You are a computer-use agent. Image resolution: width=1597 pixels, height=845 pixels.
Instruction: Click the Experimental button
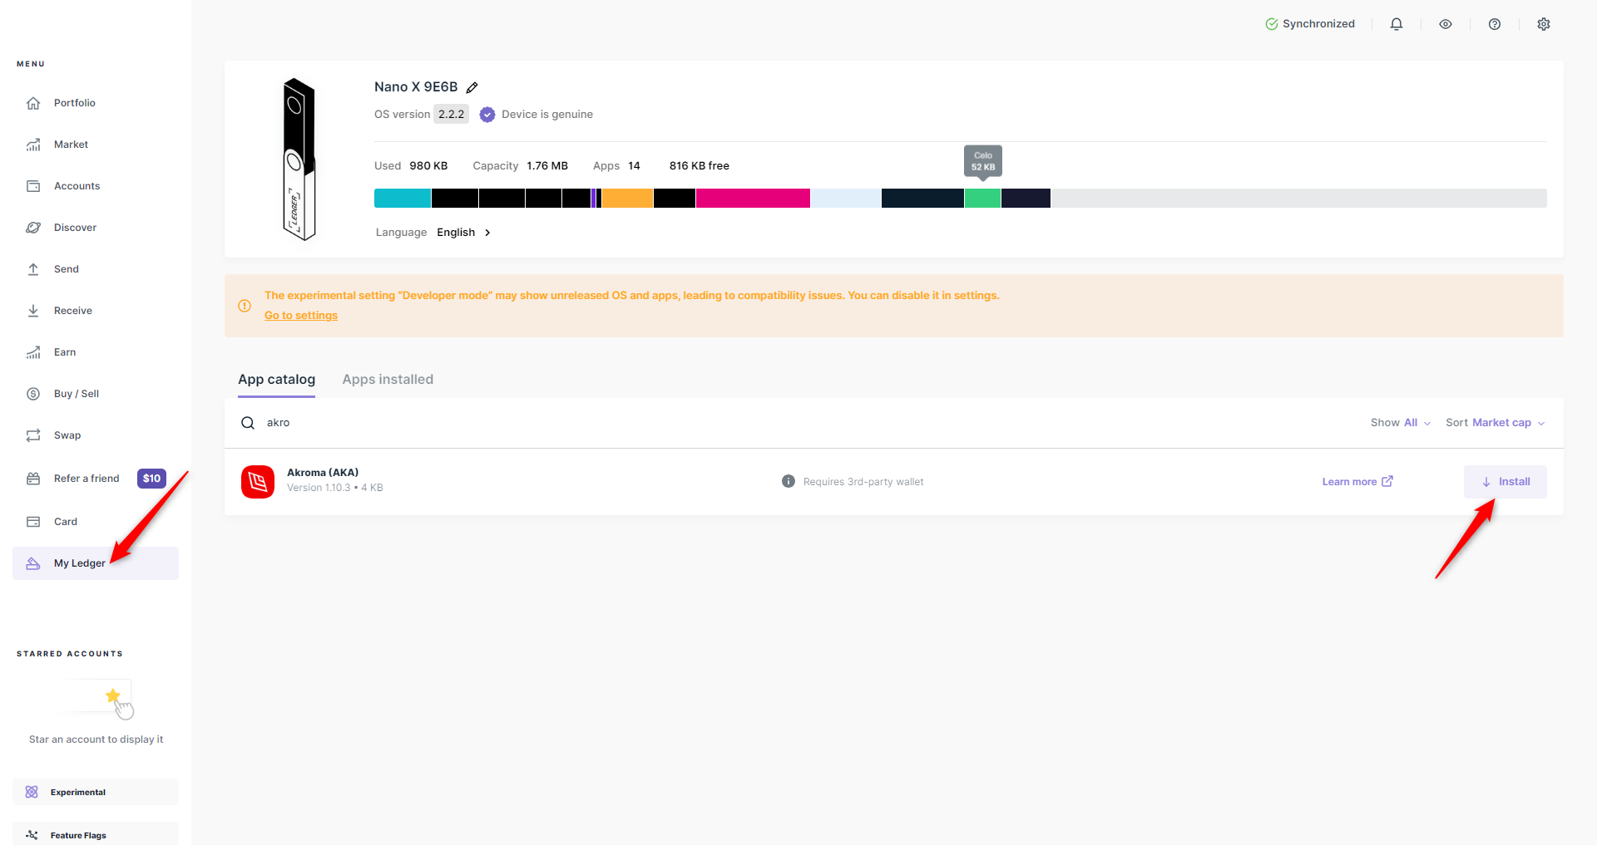(96, 792)
